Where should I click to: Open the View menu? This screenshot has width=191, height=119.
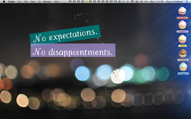tap(33, 2)
